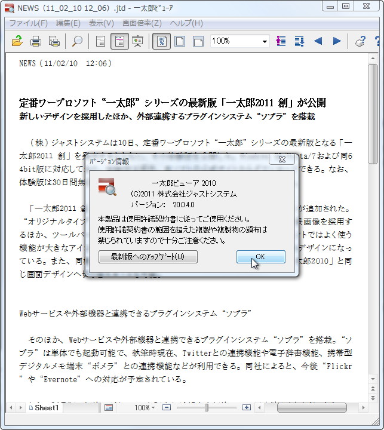The image size is (384, 430).
Task: Toggle the highlighted image view button
Action: tap(119, 41)
